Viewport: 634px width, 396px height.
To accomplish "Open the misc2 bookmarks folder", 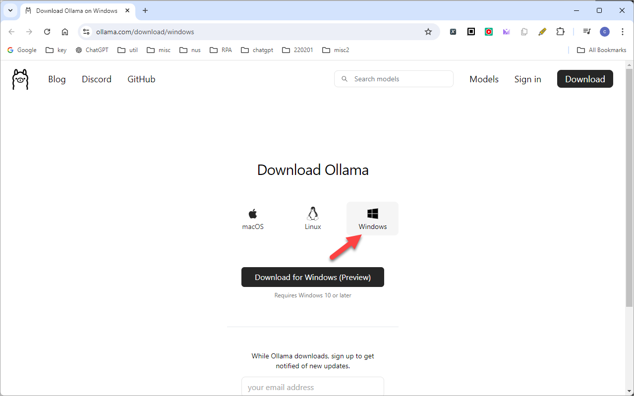I will (336, 50).
